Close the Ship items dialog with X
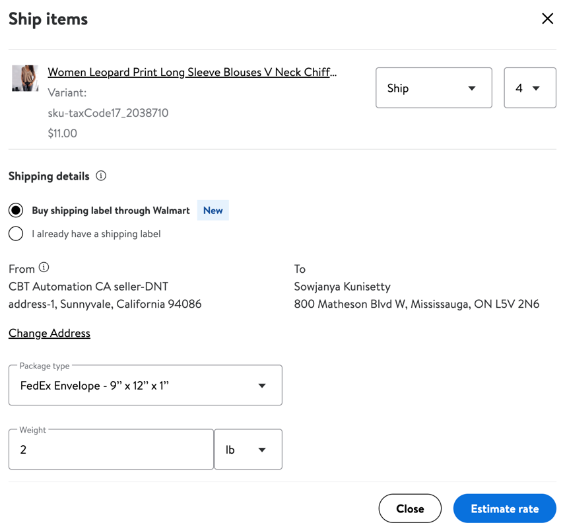The image size is (565, 529). tap(547, 18)
